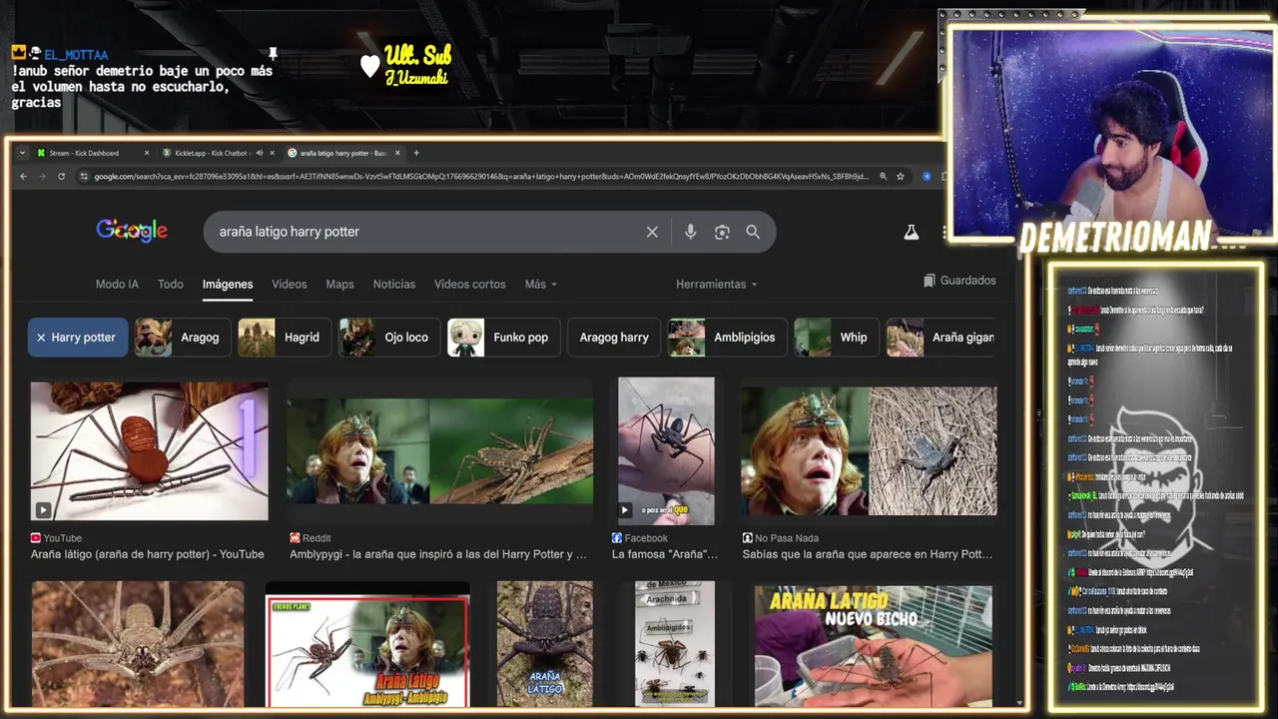
Task: Open the Reddit Amblypygi image thumbnail
Action: [x=440, y=451]
